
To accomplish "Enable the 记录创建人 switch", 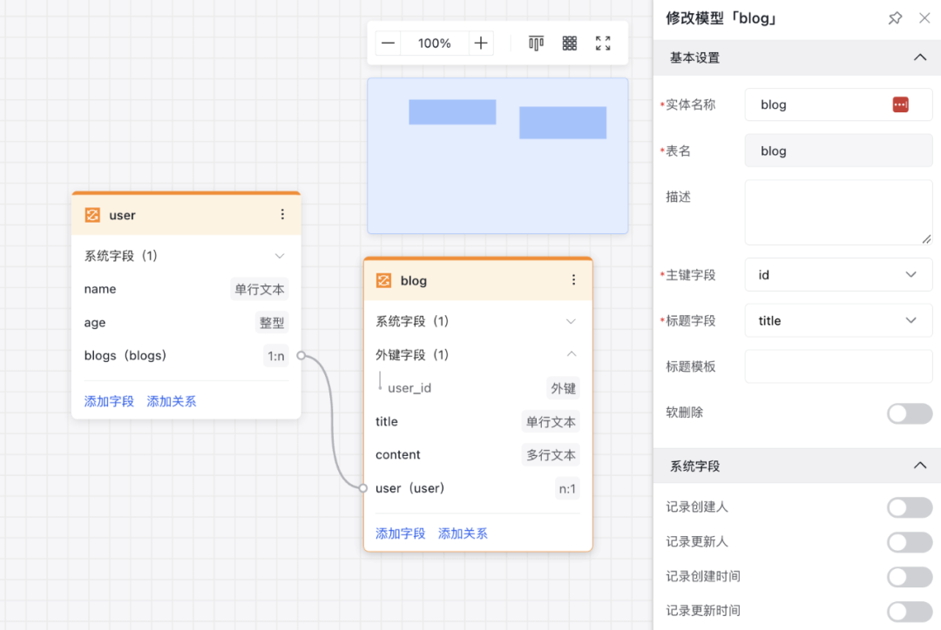I will tap(910, 507).
